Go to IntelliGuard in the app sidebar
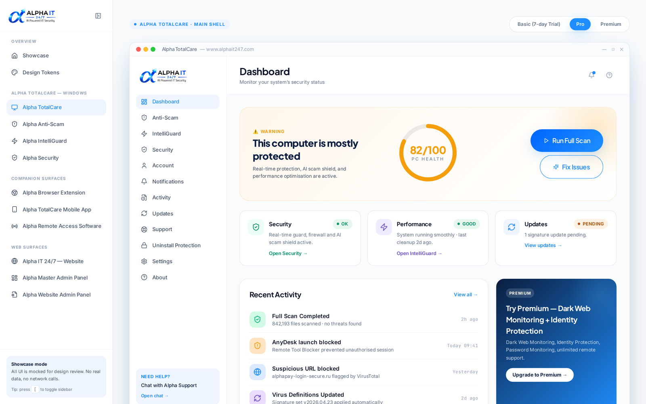The width and height of the screenshot is (646, 404). coord(178,134)
